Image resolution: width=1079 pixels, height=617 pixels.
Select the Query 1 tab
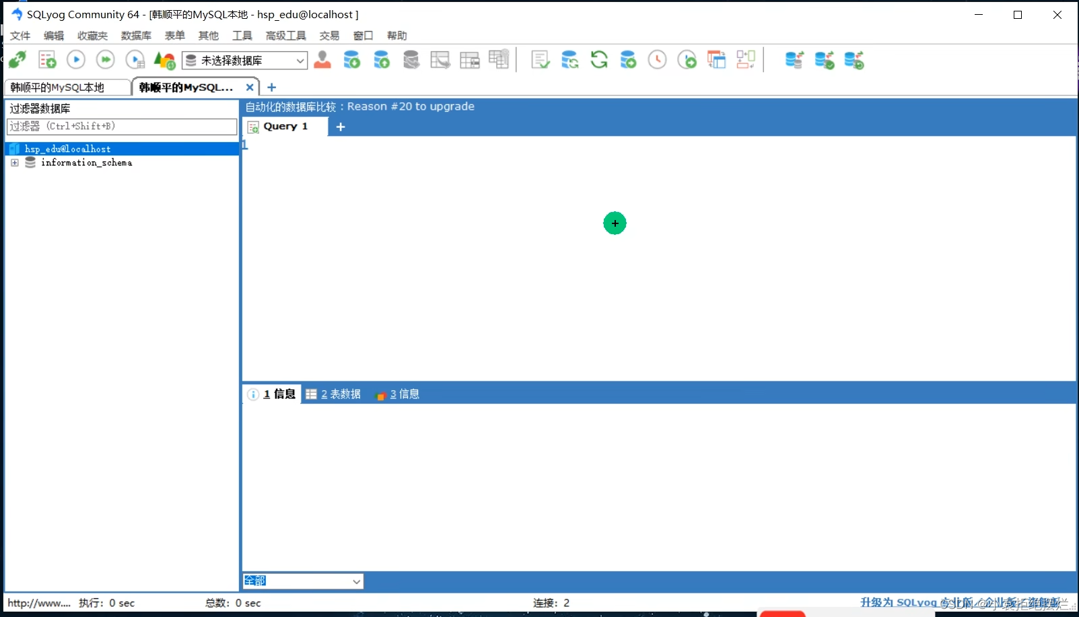(x=285, y=126)
